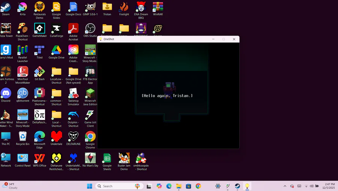Select the Deltarune Restitched icon
This screenshot has height=191, width=338.
(x=56, y=161)
